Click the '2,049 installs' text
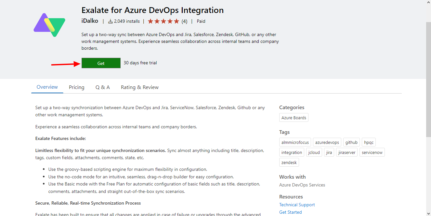The height and width of the screenshot is (216, 431). [x=127, y=21]
